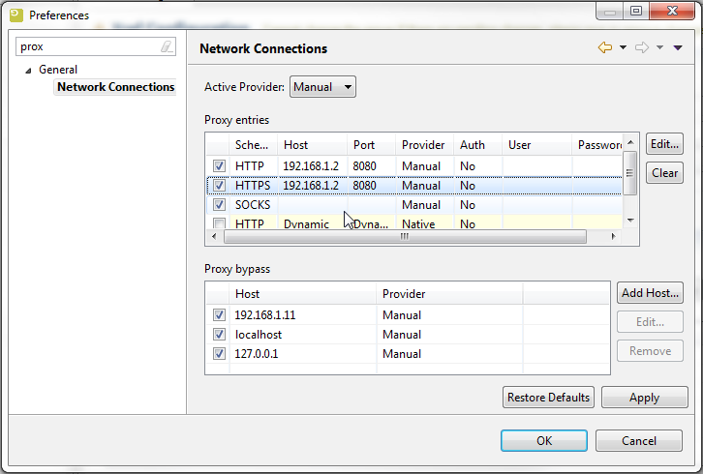Open the Active Provider dropdown
Screen dimensions: 703x474
click(x=323, y=87)
